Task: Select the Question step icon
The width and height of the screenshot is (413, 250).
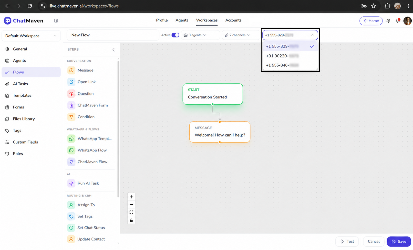Action: tap(71, 94)
